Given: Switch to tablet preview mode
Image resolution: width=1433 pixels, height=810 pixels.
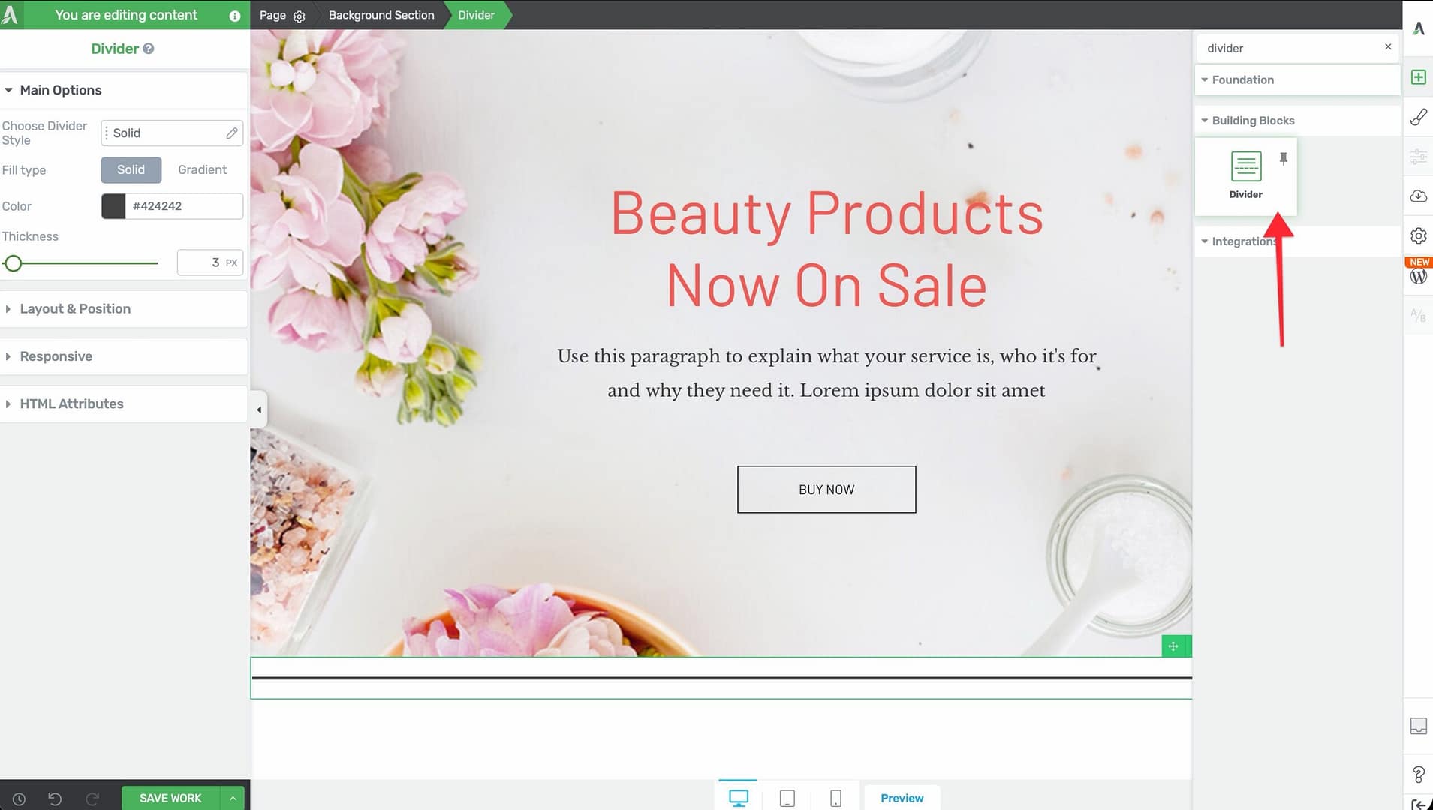Looking at the screenshot, I should [787, 799].
